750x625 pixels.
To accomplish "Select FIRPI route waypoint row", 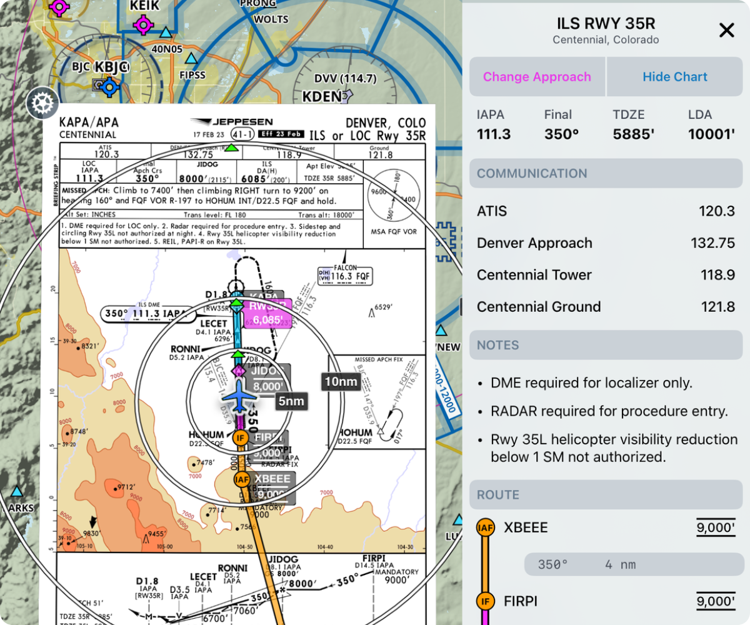I will [606, 601].
